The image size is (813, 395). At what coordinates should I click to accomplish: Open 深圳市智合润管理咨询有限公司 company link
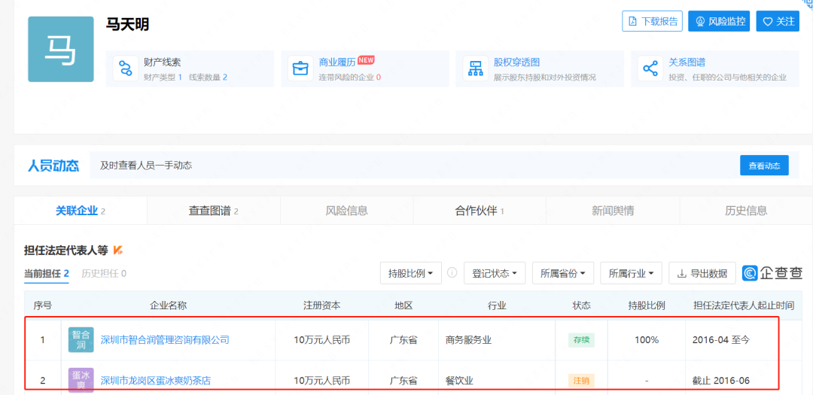165,340
